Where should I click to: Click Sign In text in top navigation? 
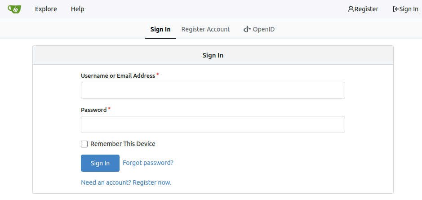click(x=409, y=9)
